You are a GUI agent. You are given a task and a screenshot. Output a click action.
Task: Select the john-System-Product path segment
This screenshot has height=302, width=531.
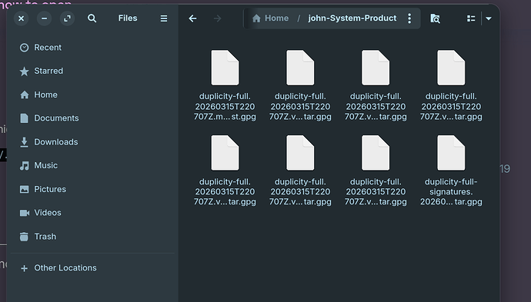pyautogui.click(x=352, y=18)
